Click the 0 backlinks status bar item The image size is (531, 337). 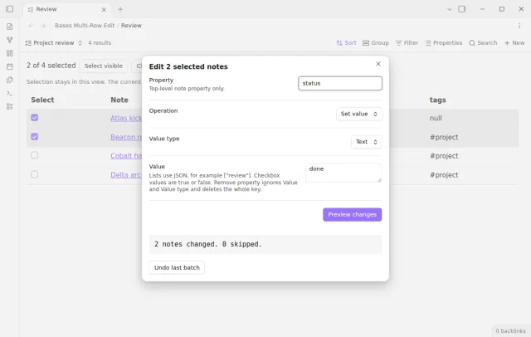click(x=510, y=331)
